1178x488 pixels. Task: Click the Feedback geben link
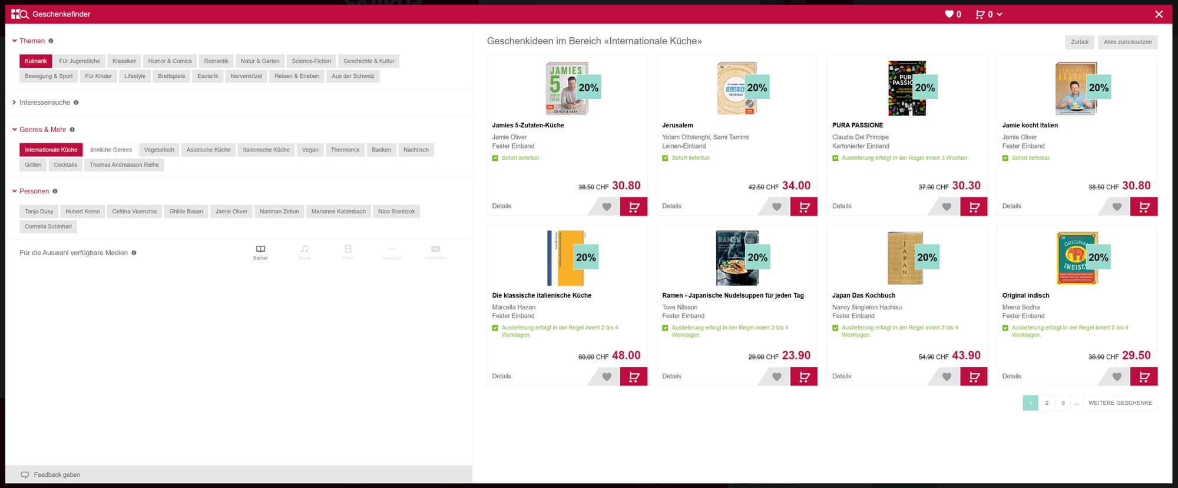pos(57,475)
